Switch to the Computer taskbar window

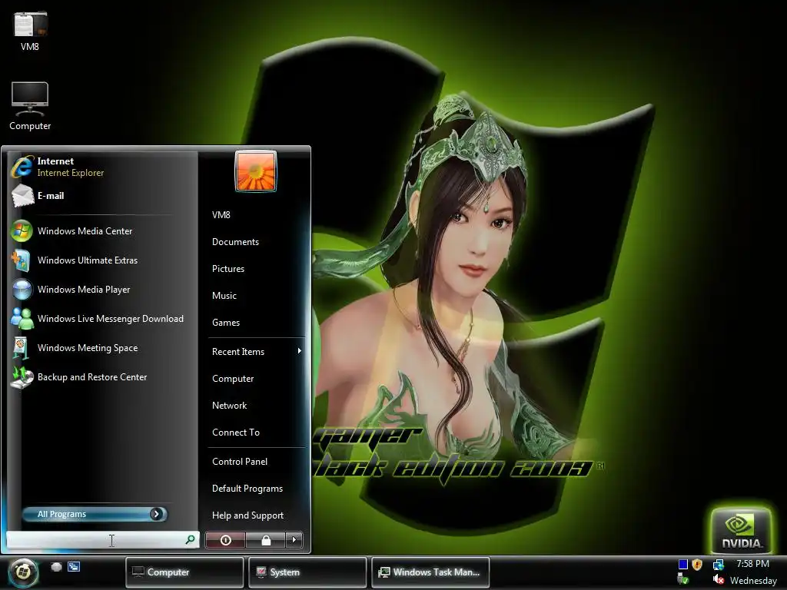184,572
